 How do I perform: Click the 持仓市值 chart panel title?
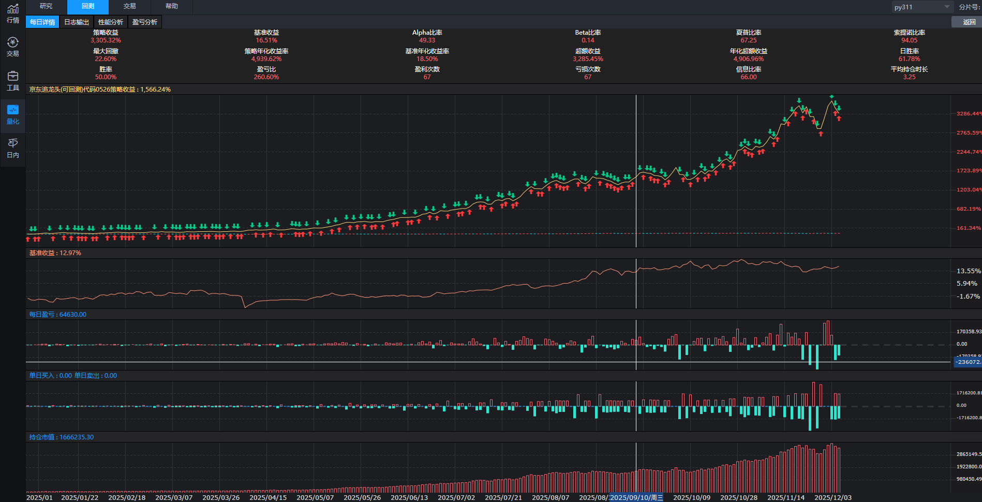[61, 437]
